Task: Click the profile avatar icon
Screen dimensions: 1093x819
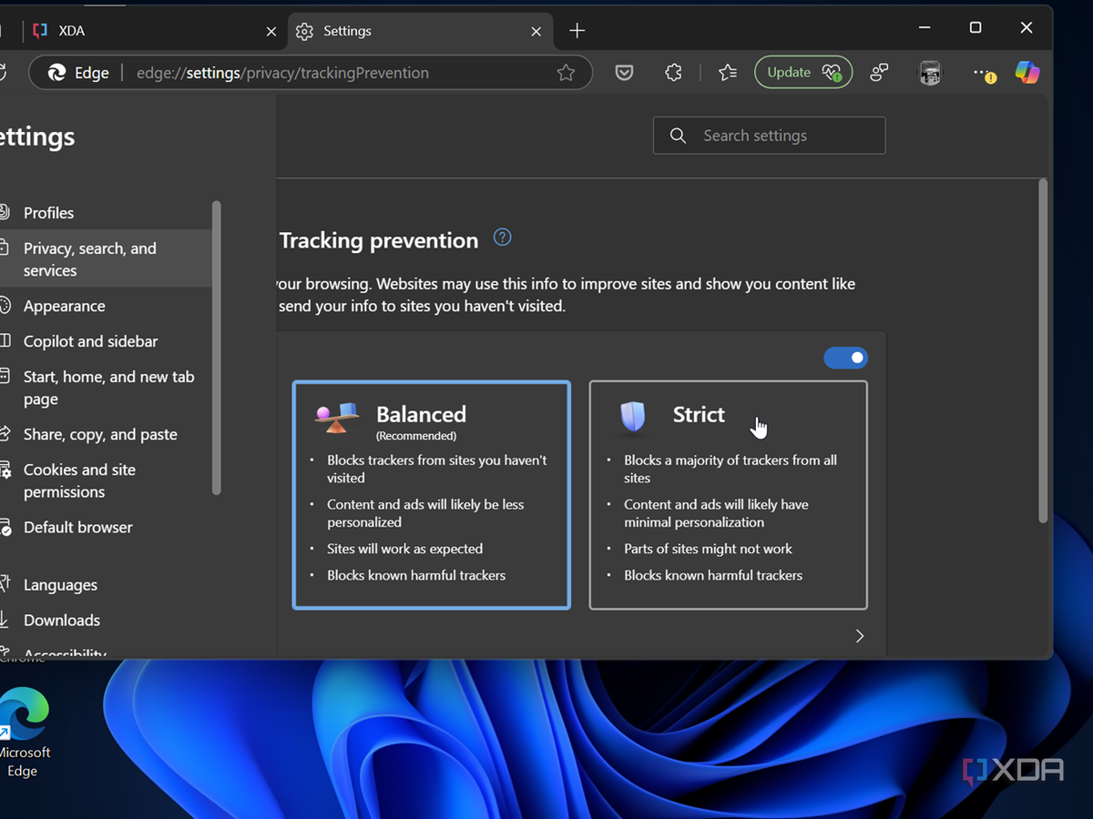Action: (x=929, y=73)
